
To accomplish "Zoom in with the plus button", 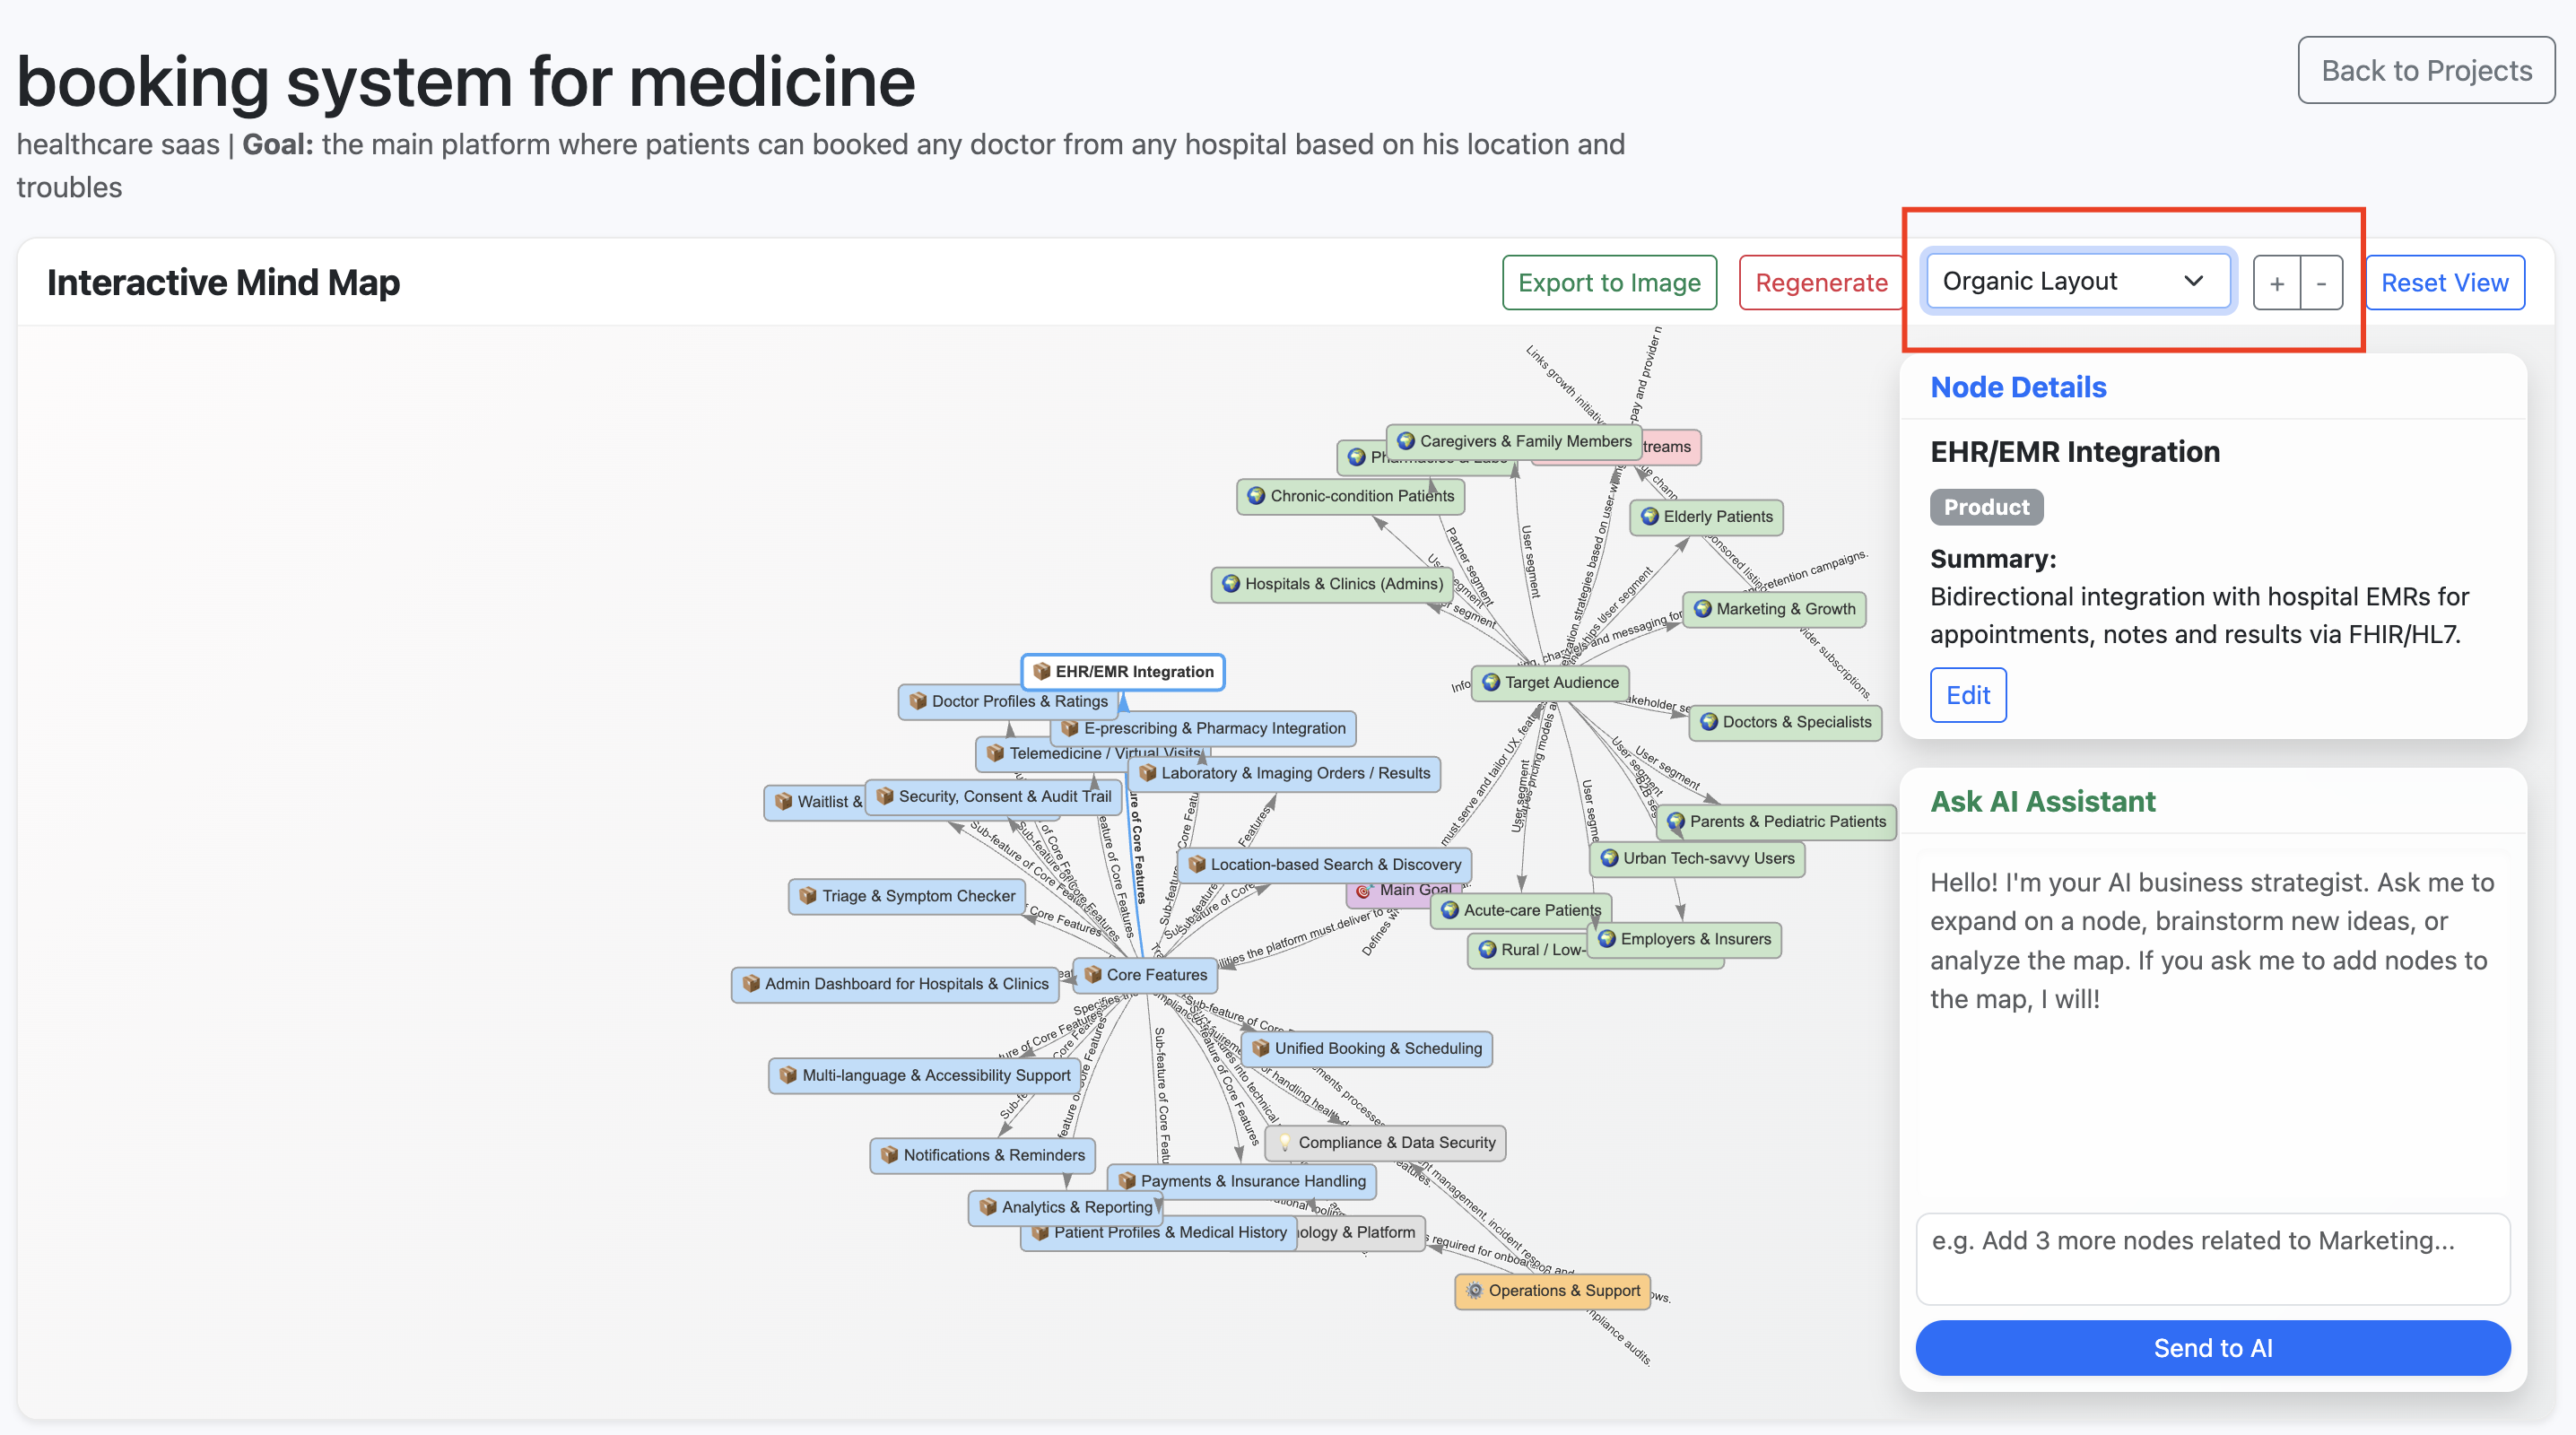I will 2277,283.
